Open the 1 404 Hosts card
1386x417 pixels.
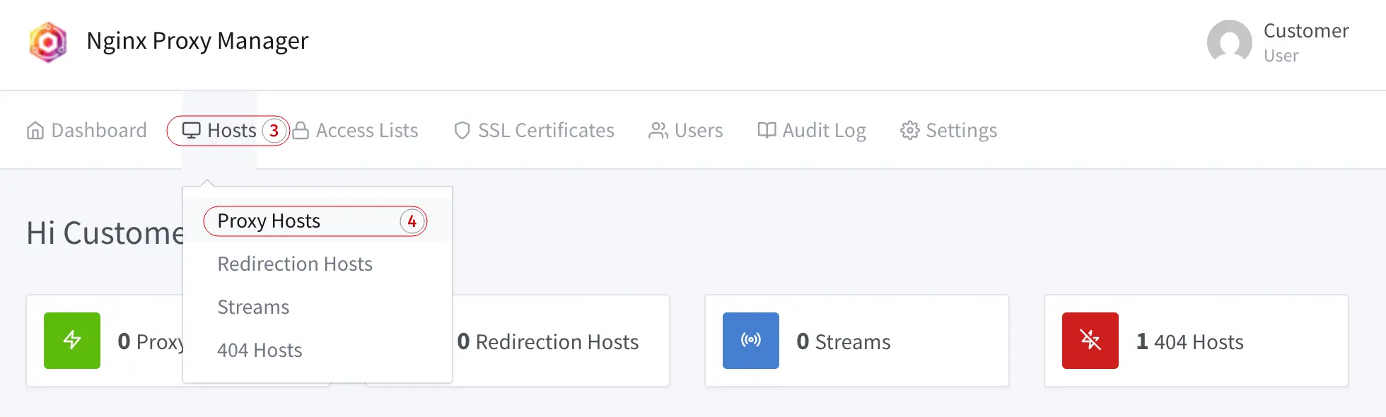tap(1196, 341)
